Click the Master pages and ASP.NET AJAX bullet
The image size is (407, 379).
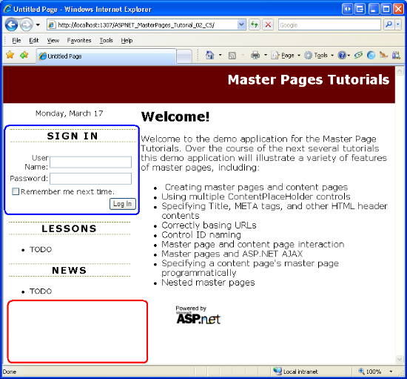[x=232, y=254]
